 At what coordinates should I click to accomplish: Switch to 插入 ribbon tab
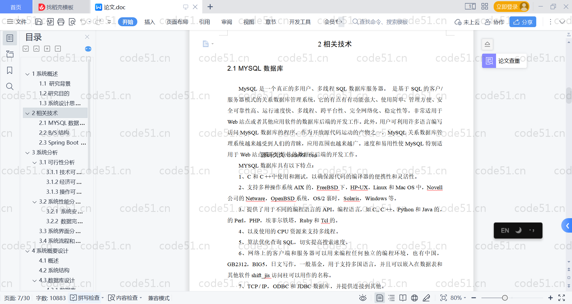coord(150,22)
